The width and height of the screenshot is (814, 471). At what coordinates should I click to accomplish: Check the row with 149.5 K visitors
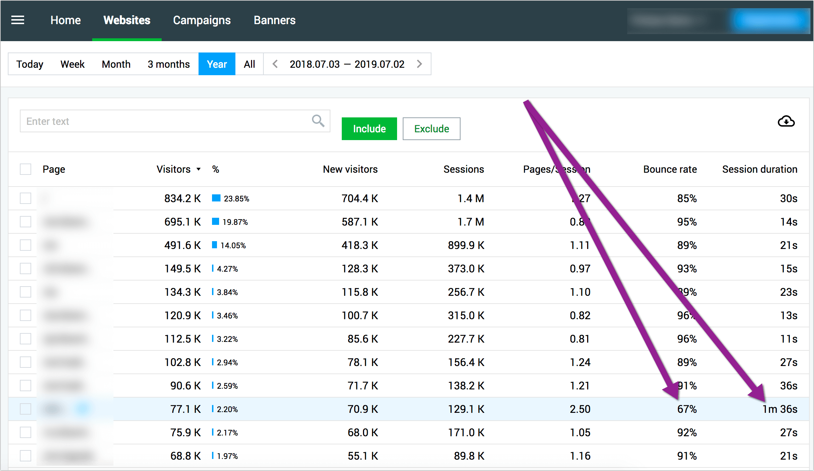[x=26, y=268]
